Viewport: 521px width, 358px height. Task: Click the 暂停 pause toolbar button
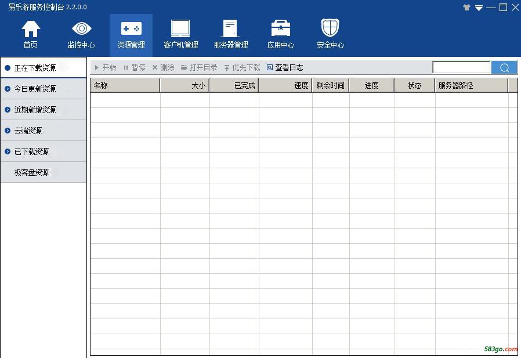pos(135,67)
